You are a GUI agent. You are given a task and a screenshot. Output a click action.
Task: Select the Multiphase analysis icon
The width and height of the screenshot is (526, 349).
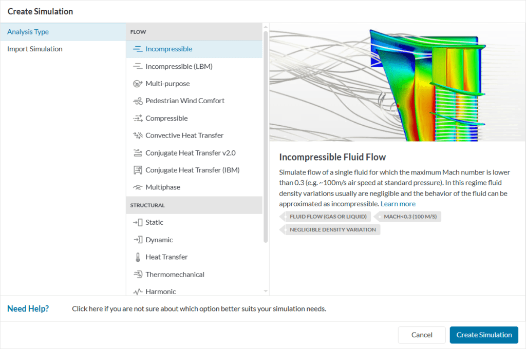(138, 187)
